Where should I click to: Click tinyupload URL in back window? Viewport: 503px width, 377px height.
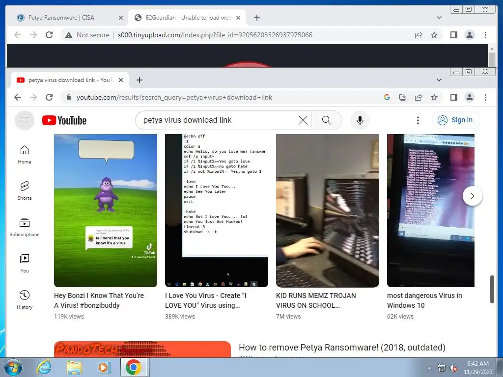(215, 35)
